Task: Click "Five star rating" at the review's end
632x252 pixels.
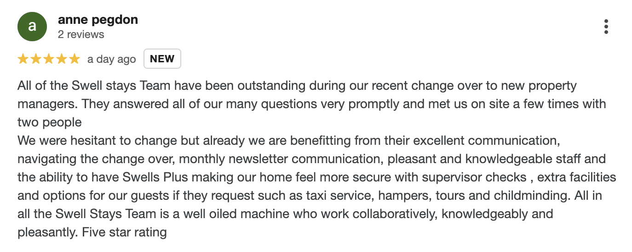Action: [x=124, y=232]
